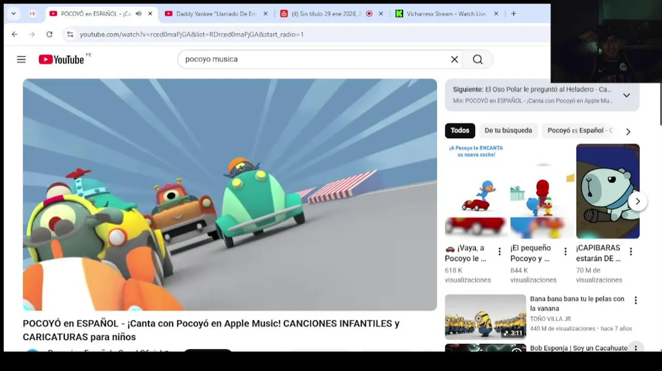
Task: Open TOÑO VILLA JR channel
Action: coord(550,319)
